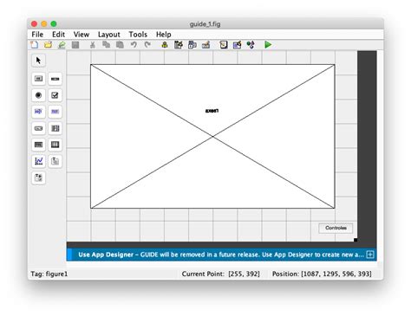Open an existing figure file icon

click(48, 45)
